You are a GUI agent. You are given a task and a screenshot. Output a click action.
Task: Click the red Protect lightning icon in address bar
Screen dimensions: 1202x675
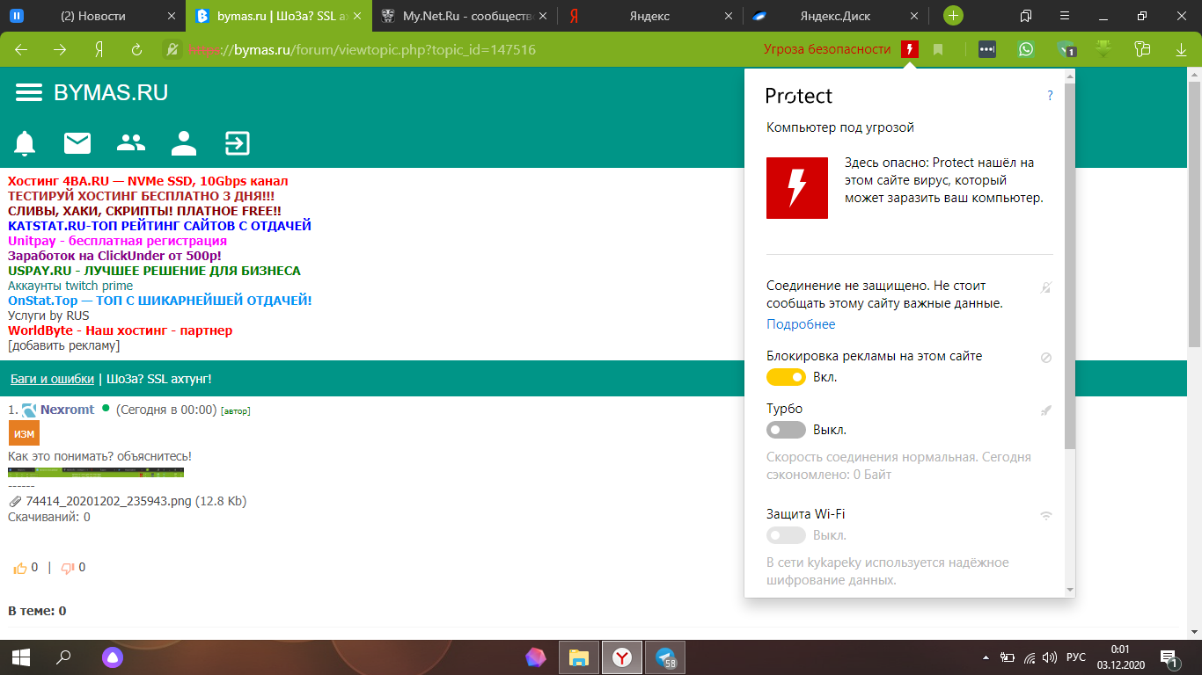click(910, 49)
